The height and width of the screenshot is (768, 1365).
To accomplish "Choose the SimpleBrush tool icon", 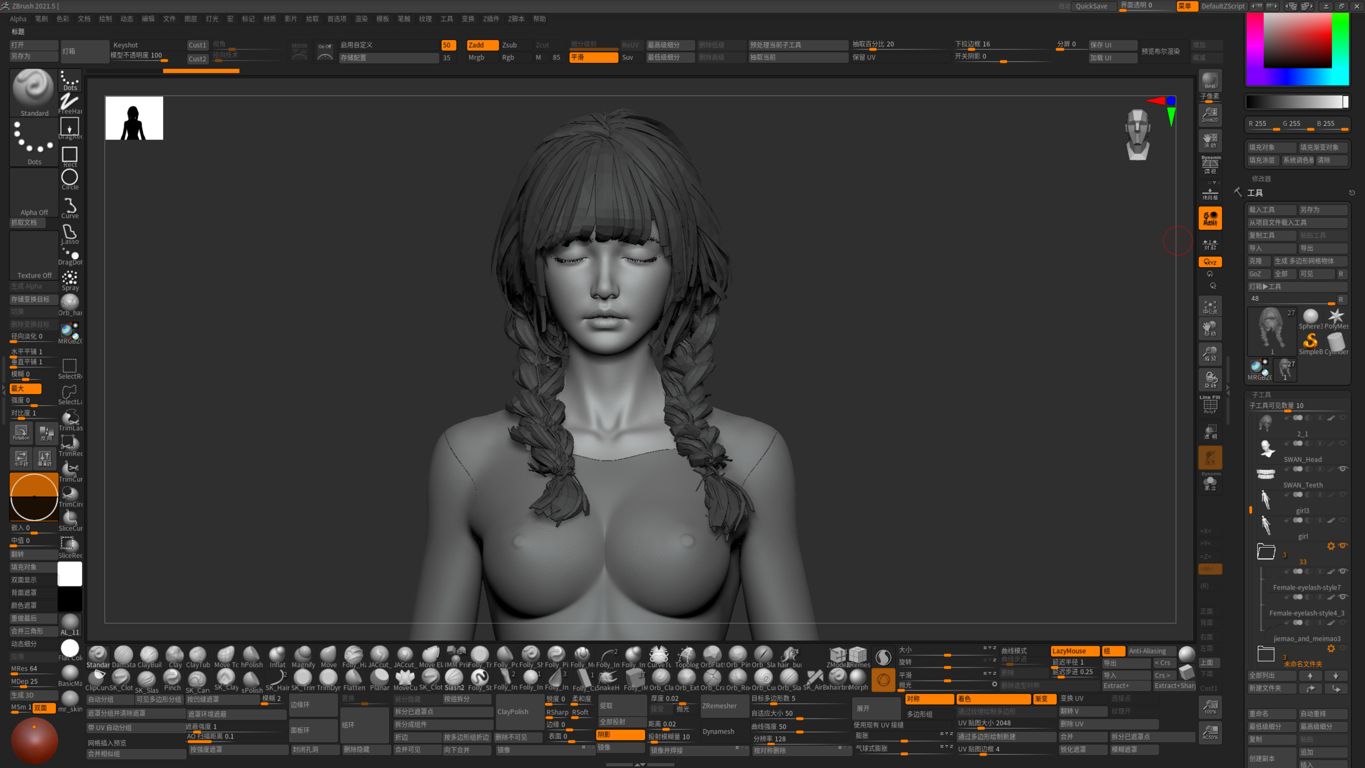I will pyautogui.click(x=1310, y=344).
